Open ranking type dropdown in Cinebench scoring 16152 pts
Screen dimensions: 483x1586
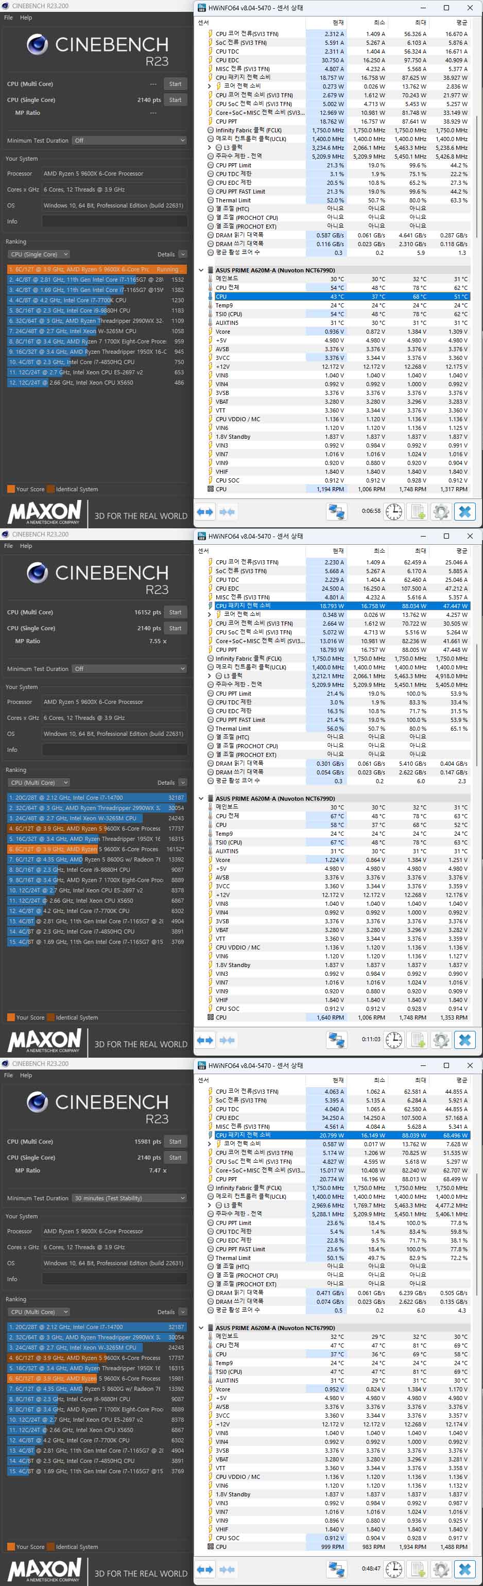(39, 783)
